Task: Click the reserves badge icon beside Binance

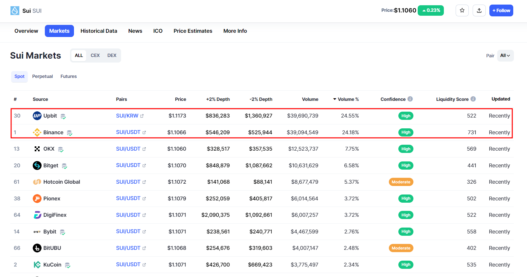Action: 69,133
